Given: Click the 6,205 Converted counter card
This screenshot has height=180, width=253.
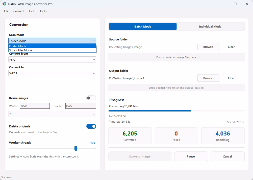Looking at the screenshot, I should click(130, 136).
